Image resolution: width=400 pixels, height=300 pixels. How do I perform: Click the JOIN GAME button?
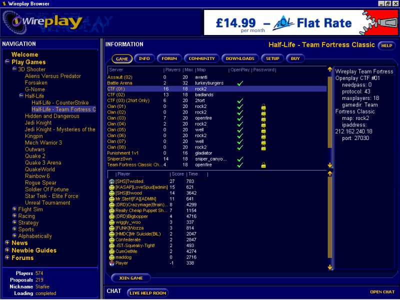pos(130,278)
